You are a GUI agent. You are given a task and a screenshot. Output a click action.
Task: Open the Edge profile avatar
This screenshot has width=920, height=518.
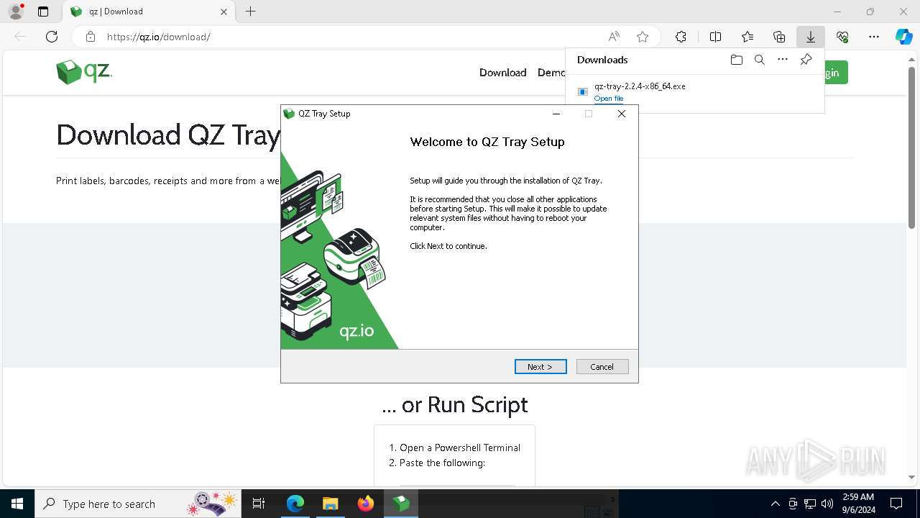pos(16,12)
